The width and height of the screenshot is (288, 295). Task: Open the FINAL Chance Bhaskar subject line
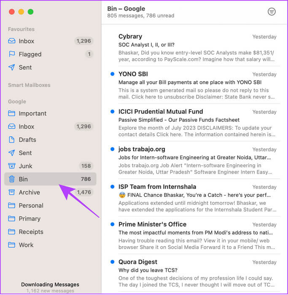[x=195, y=195]
